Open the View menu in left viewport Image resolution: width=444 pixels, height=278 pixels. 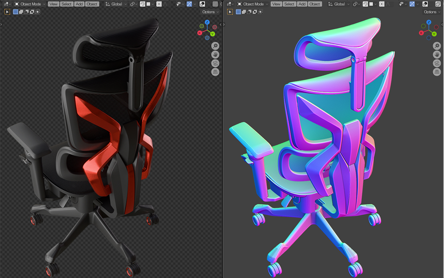pos(53,4)
